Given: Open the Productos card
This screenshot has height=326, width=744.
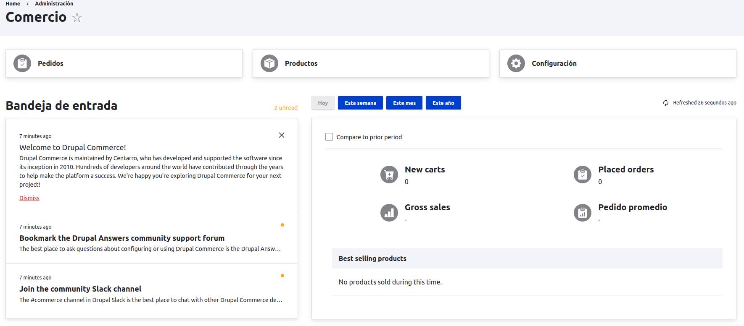Looking at the screenshot, I should 371,63.
